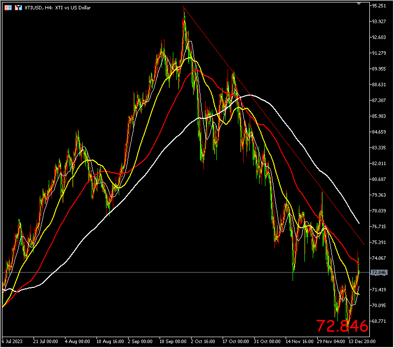Click price level 88.631 on the scale
The width and height of the screenshot is (394, 348).
(x=379, y=85)
